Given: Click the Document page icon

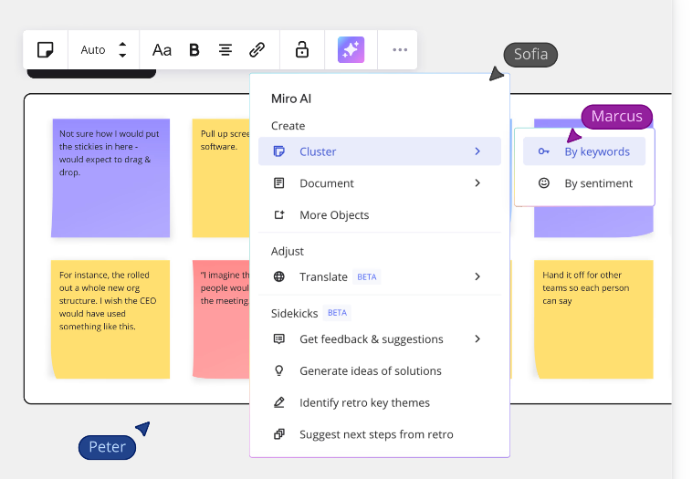Looking at the screenshot, I should point(279,183).
